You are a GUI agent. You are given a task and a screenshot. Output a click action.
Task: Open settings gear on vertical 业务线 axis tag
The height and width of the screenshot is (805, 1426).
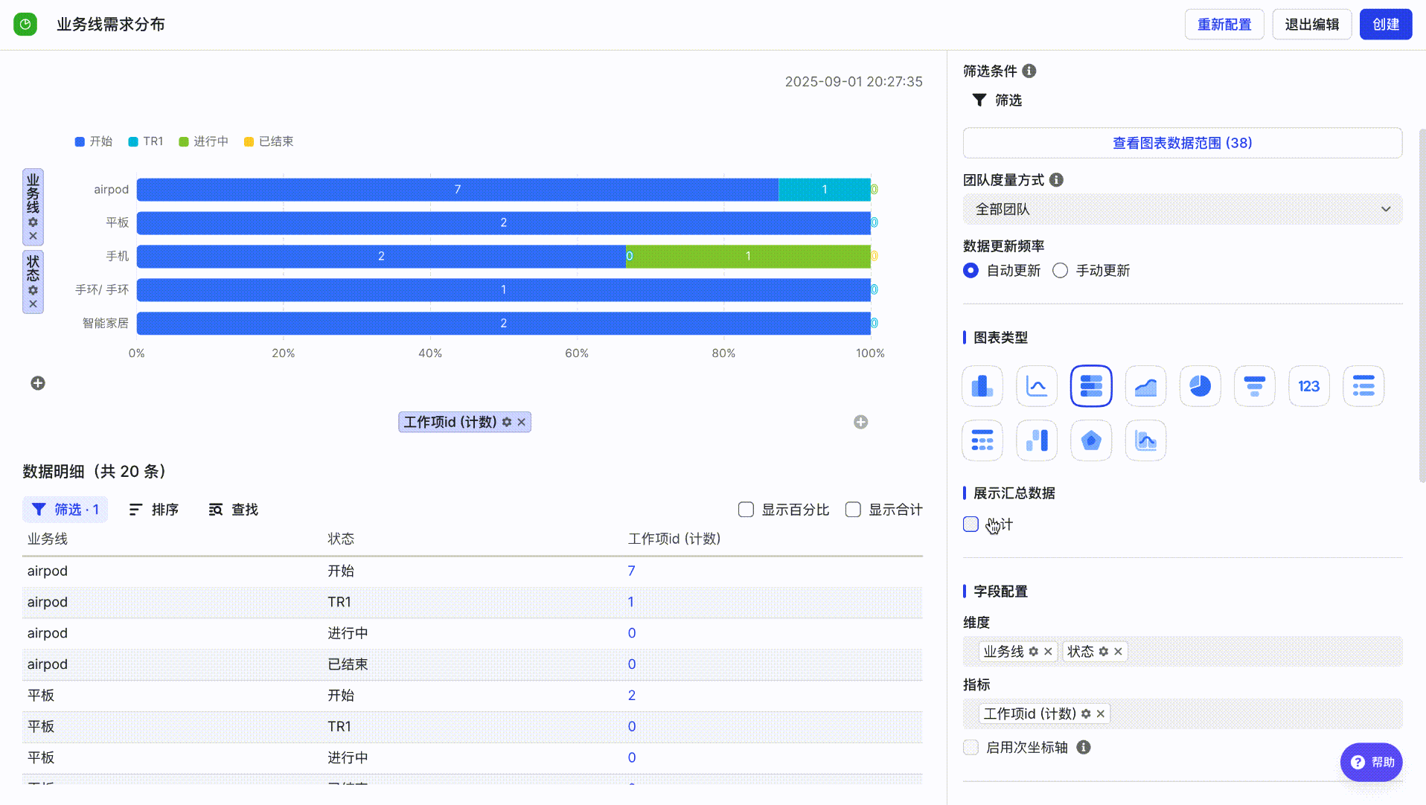pyautogui.click(x=33, y=222)
